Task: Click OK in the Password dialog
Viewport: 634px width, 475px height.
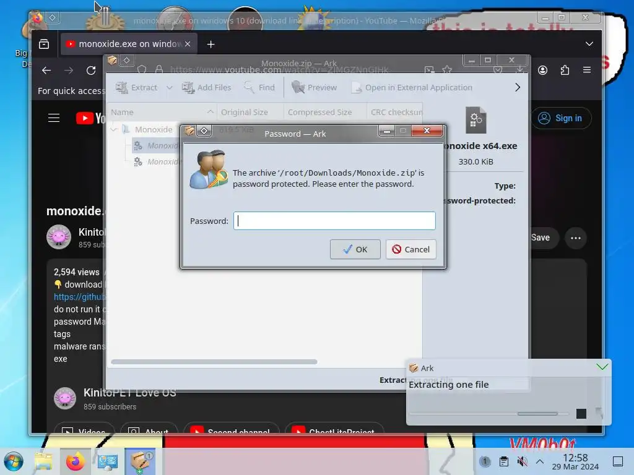Action: (355, 249)
